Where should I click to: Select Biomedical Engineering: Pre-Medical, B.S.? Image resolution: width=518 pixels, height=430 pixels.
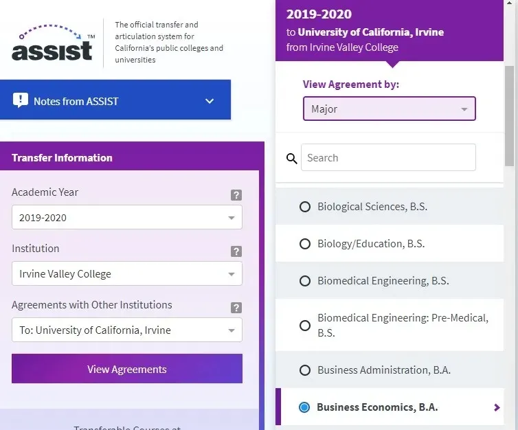point(305,326)
